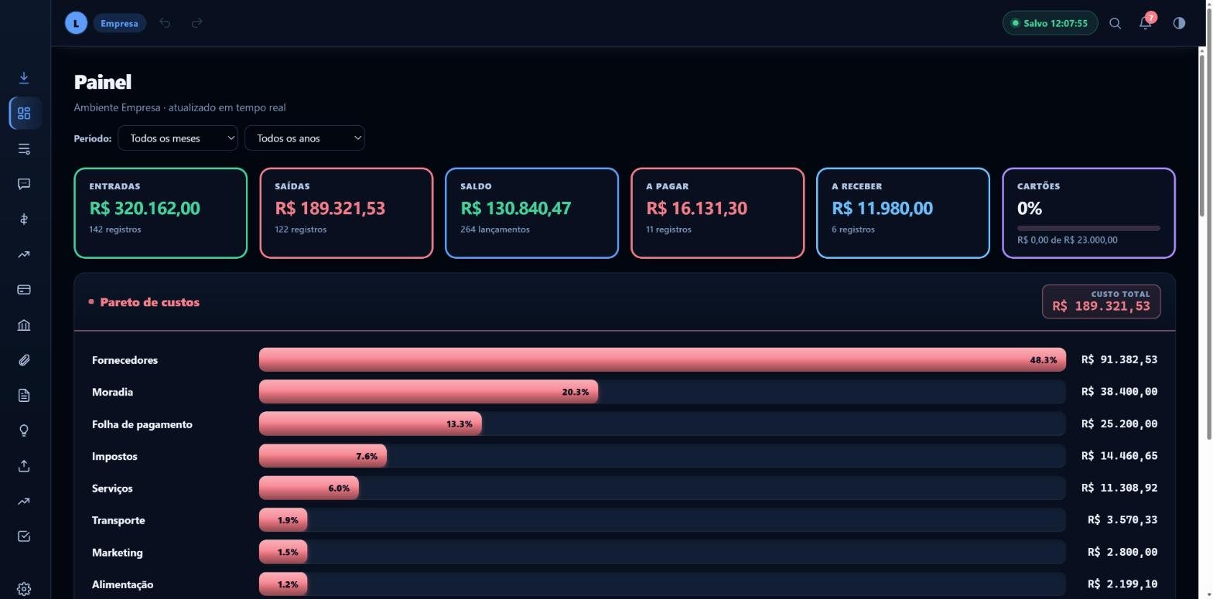Viewport: 1213px width, 599px height.
Task: Open the chat message icon in sidebar
Action: (24, 184)
